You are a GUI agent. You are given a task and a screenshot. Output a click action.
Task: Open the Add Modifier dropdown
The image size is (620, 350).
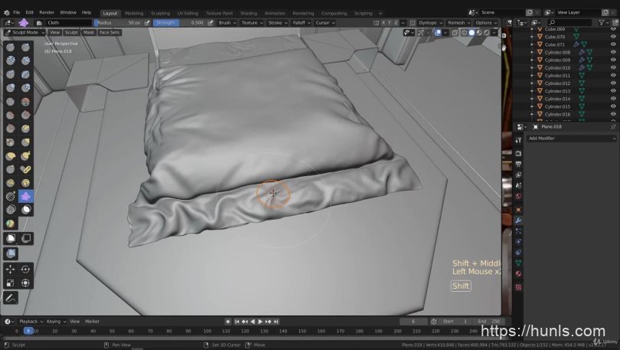pos(572,139)
